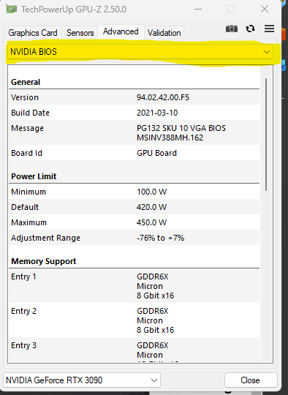Select the Entry 2 row label
The image size is (288, 395).
pos(23,311)
